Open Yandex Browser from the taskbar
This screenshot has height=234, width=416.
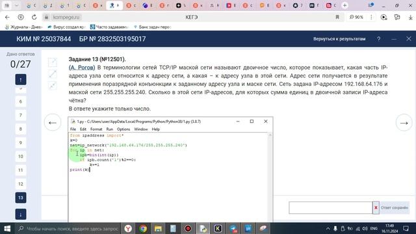tap(128, 228)
